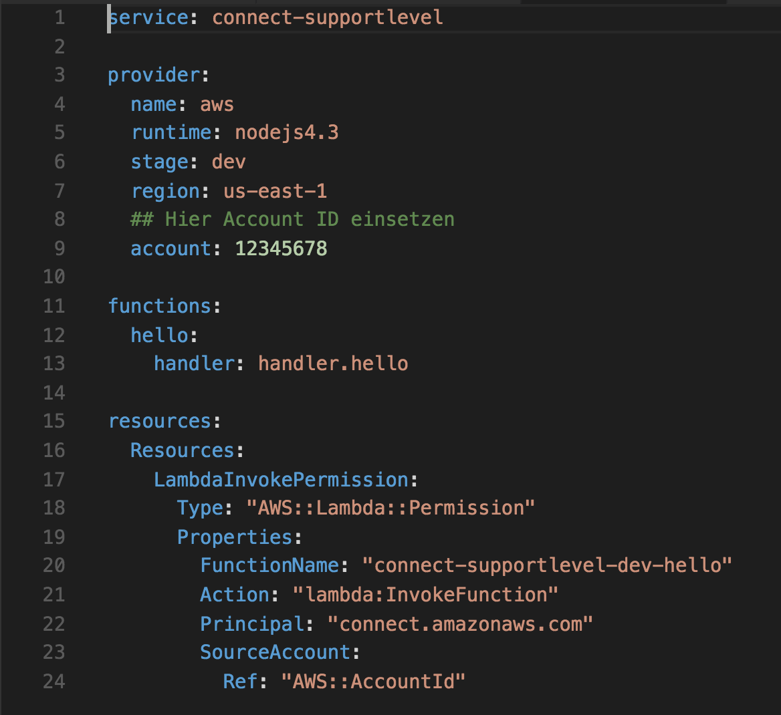Click the 'stage' key

point(160,162)
